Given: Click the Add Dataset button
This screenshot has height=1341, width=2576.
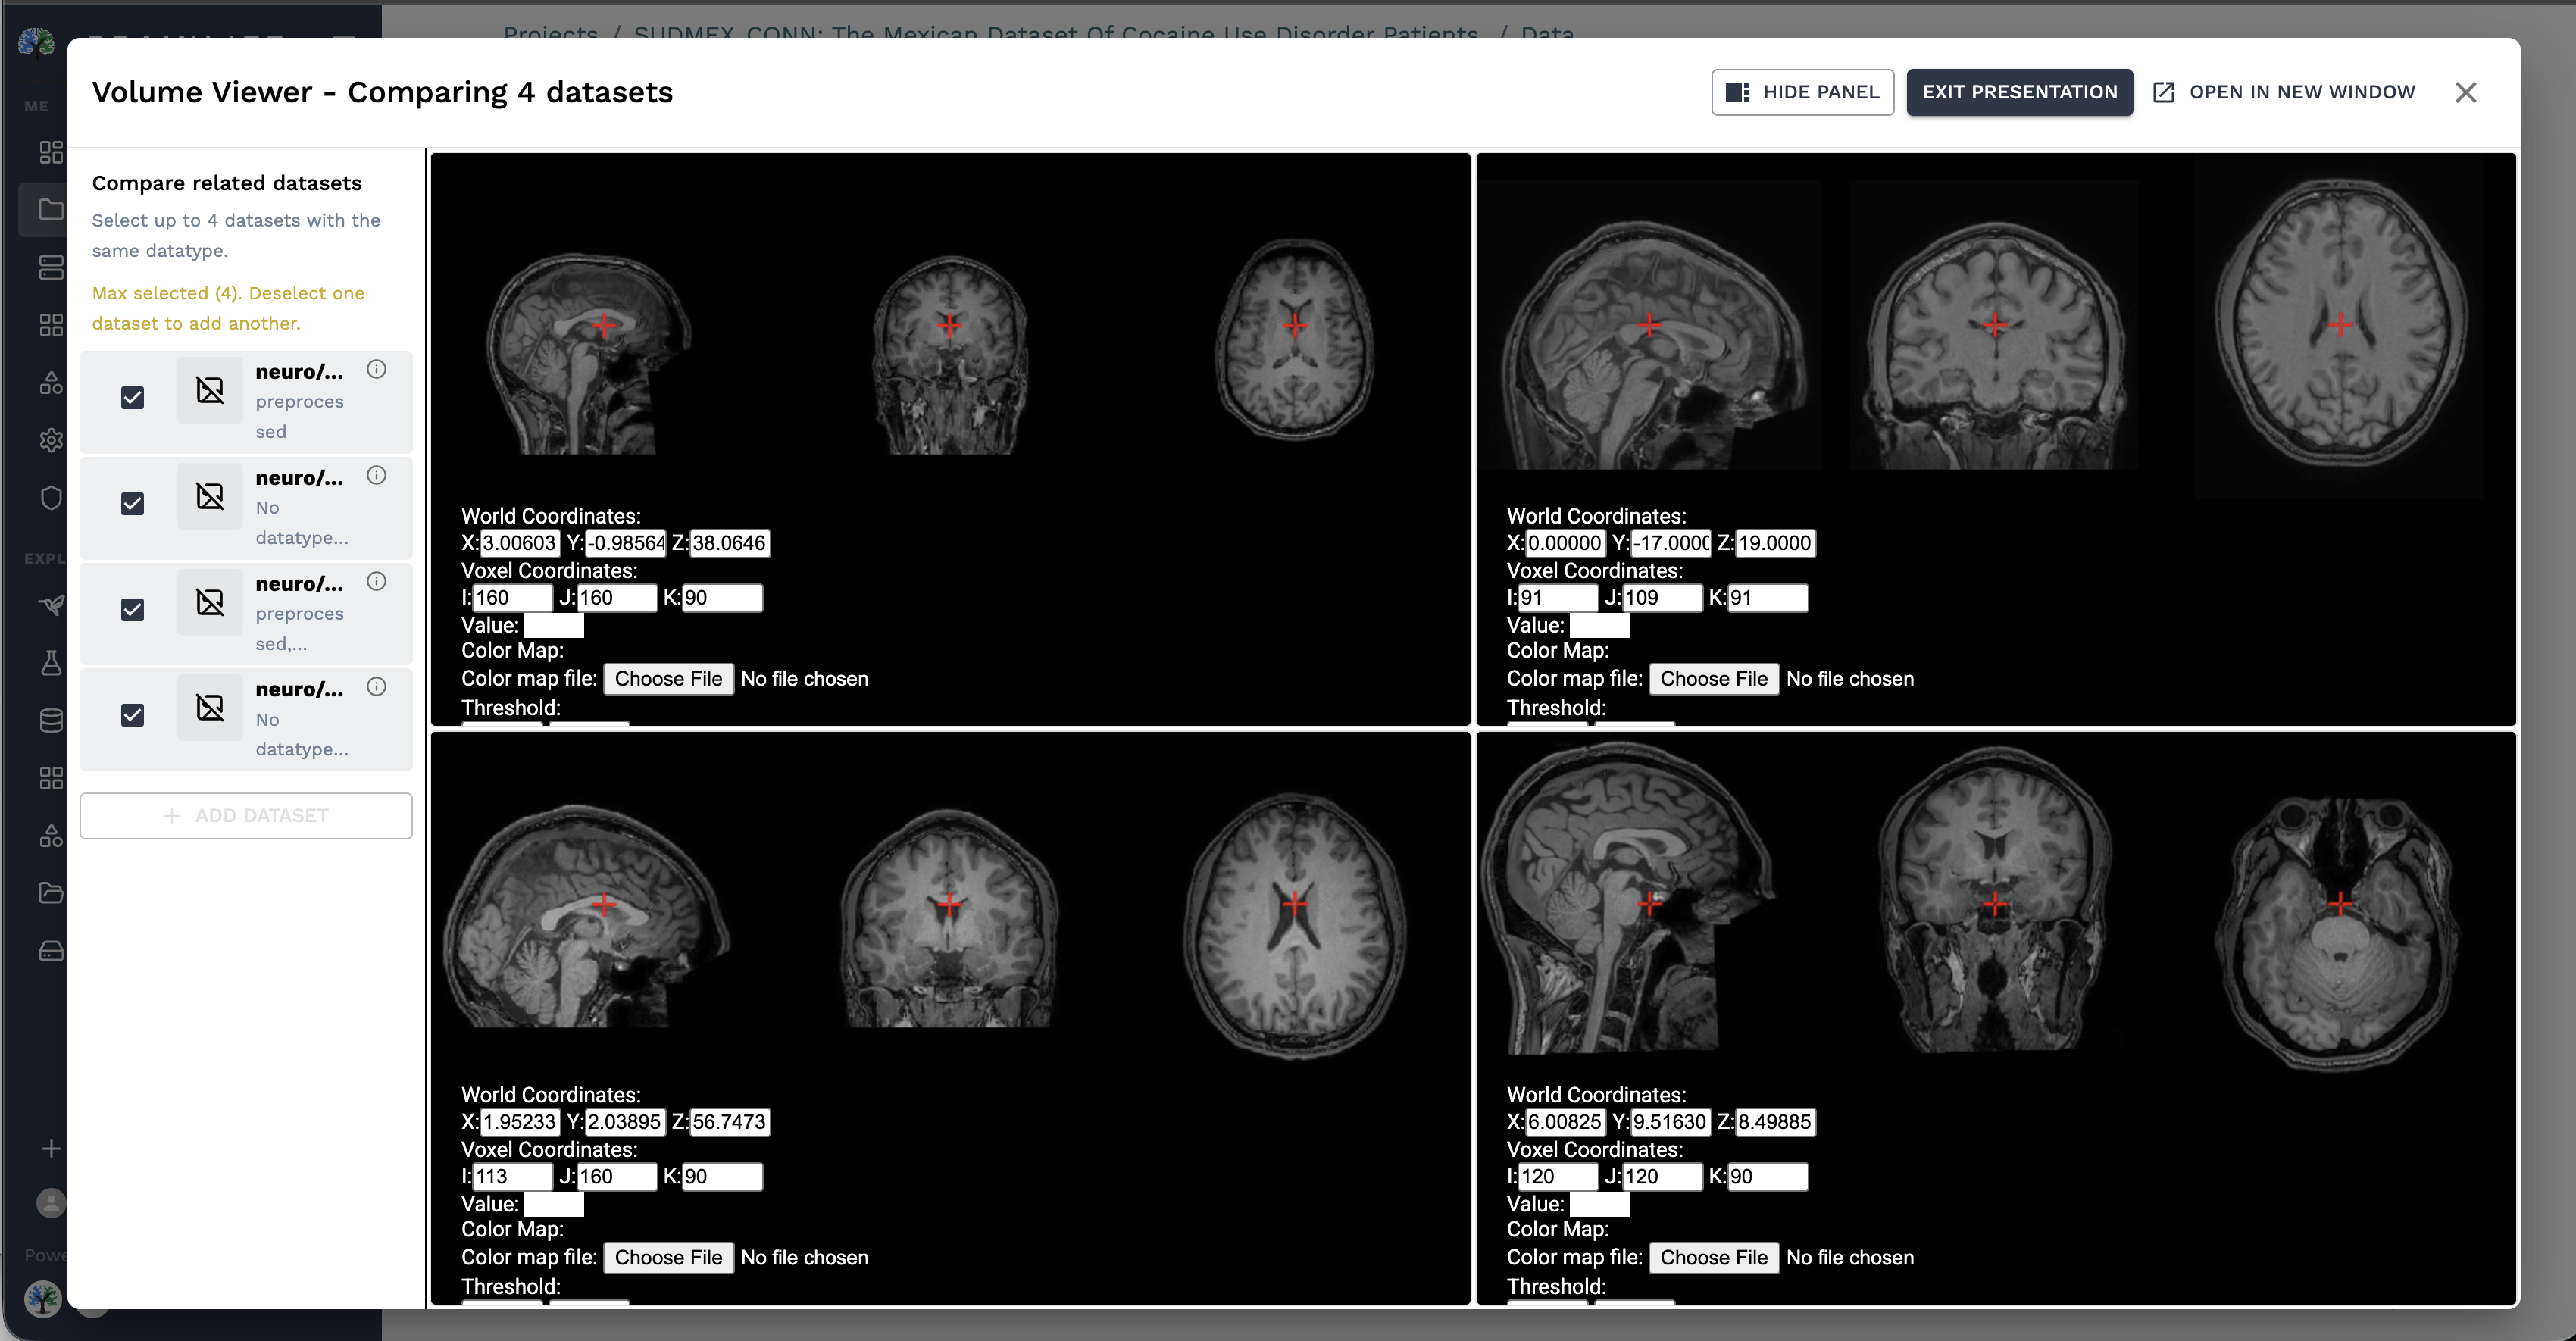Looking at the screenshot, I should pos(246,815).
